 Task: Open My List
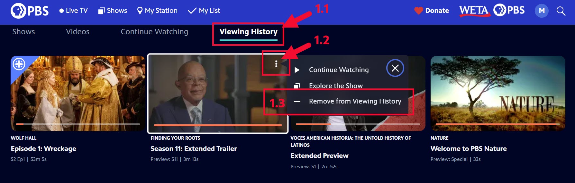click(204, 11)
